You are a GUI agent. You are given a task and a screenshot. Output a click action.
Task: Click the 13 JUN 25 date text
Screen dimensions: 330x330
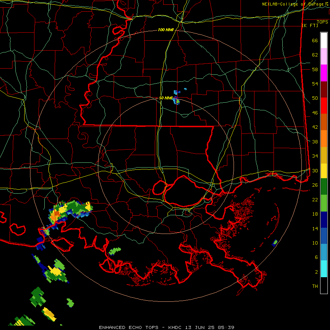[x=200, y=327]
